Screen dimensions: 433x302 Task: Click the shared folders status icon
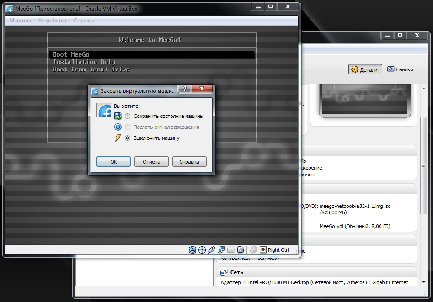(x=231, y=250)
